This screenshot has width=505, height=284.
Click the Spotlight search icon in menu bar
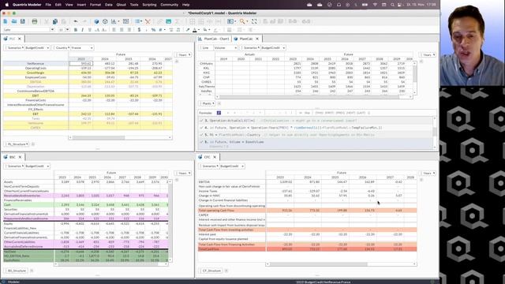pyautogui.click(x=392, y=5)
